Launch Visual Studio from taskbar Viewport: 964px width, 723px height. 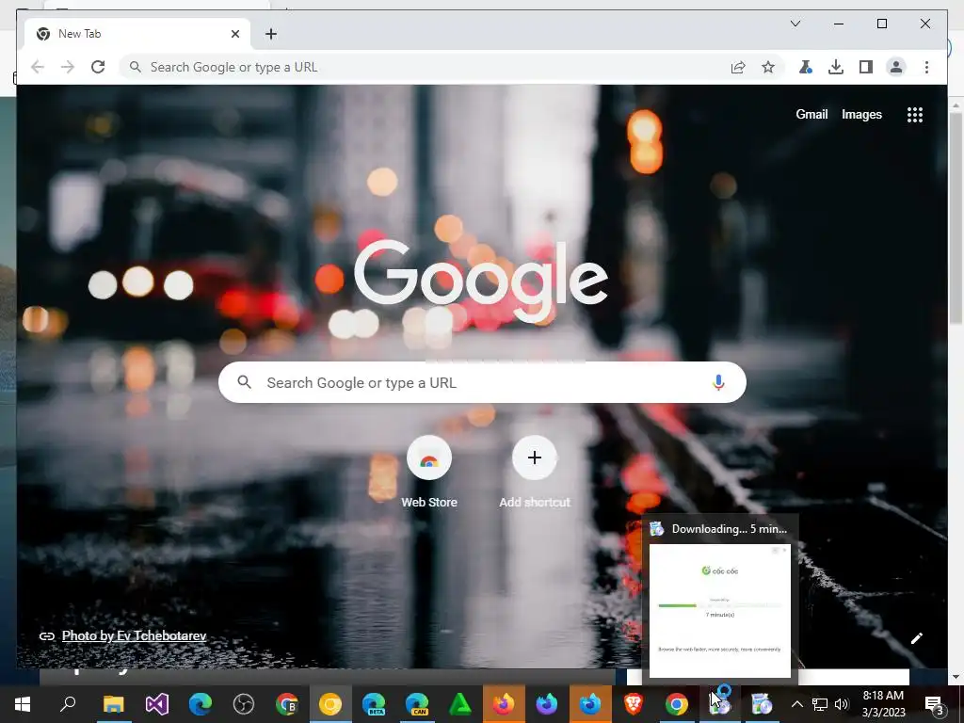pos(157,704)
